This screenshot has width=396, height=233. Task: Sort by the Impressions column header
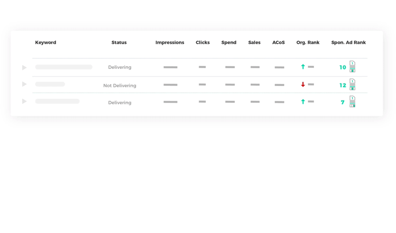pos(170,43)
